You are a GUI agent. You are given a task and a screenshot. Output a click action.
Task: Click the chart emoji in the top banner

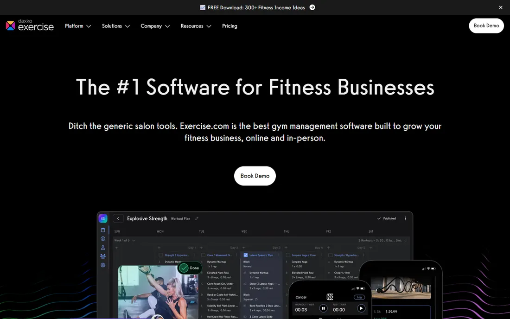point(203,7)
